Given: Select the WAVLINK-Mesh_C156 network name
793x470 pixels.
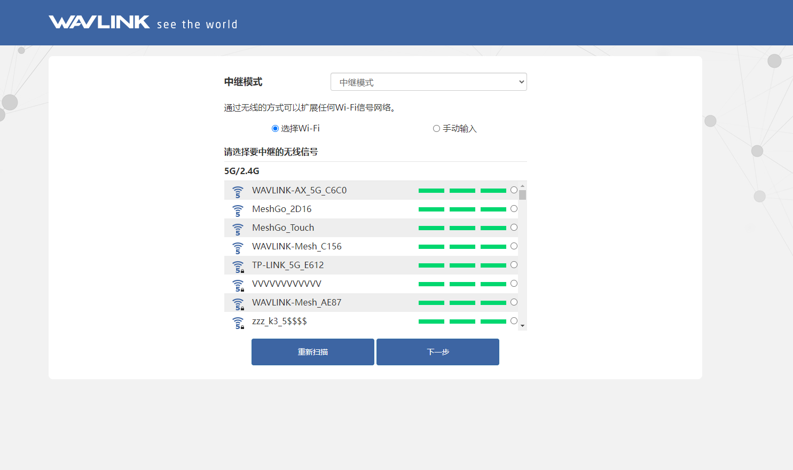Looking at the screenshot, I should click(x=296, y=246).
